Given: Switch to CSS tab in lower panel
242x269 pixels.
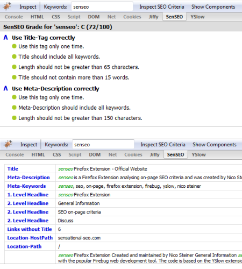Looking at the screenshot, I should click(x=57, y=154).
